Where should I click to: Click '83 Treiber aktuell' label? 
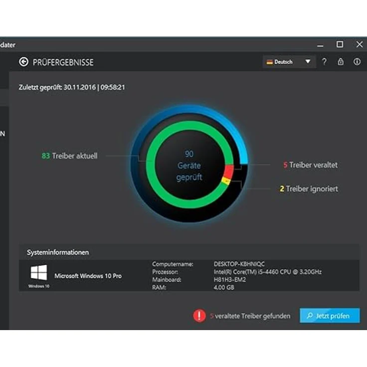point(69,156)
